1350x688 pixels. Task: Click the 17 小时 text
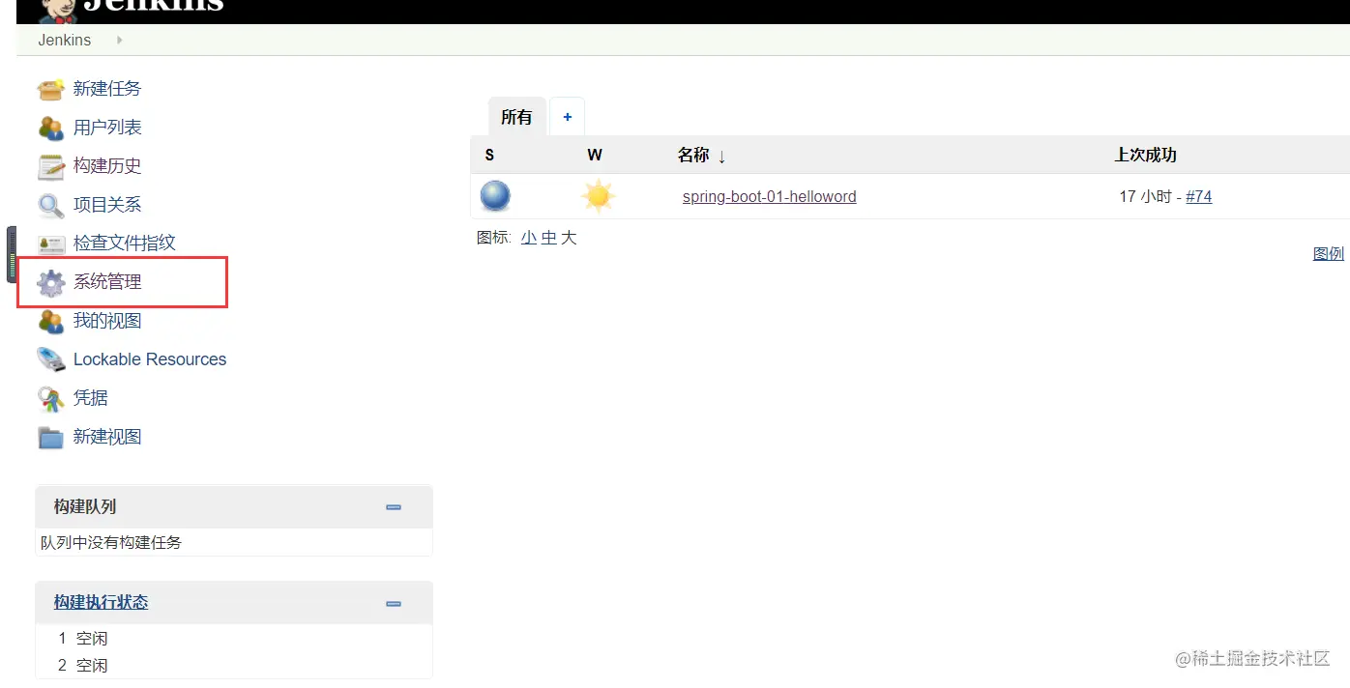pos(1146,196)
